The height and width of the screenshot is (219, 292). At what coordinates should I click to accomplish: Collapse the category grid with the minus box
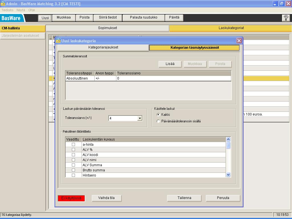(x=50, y=37)
